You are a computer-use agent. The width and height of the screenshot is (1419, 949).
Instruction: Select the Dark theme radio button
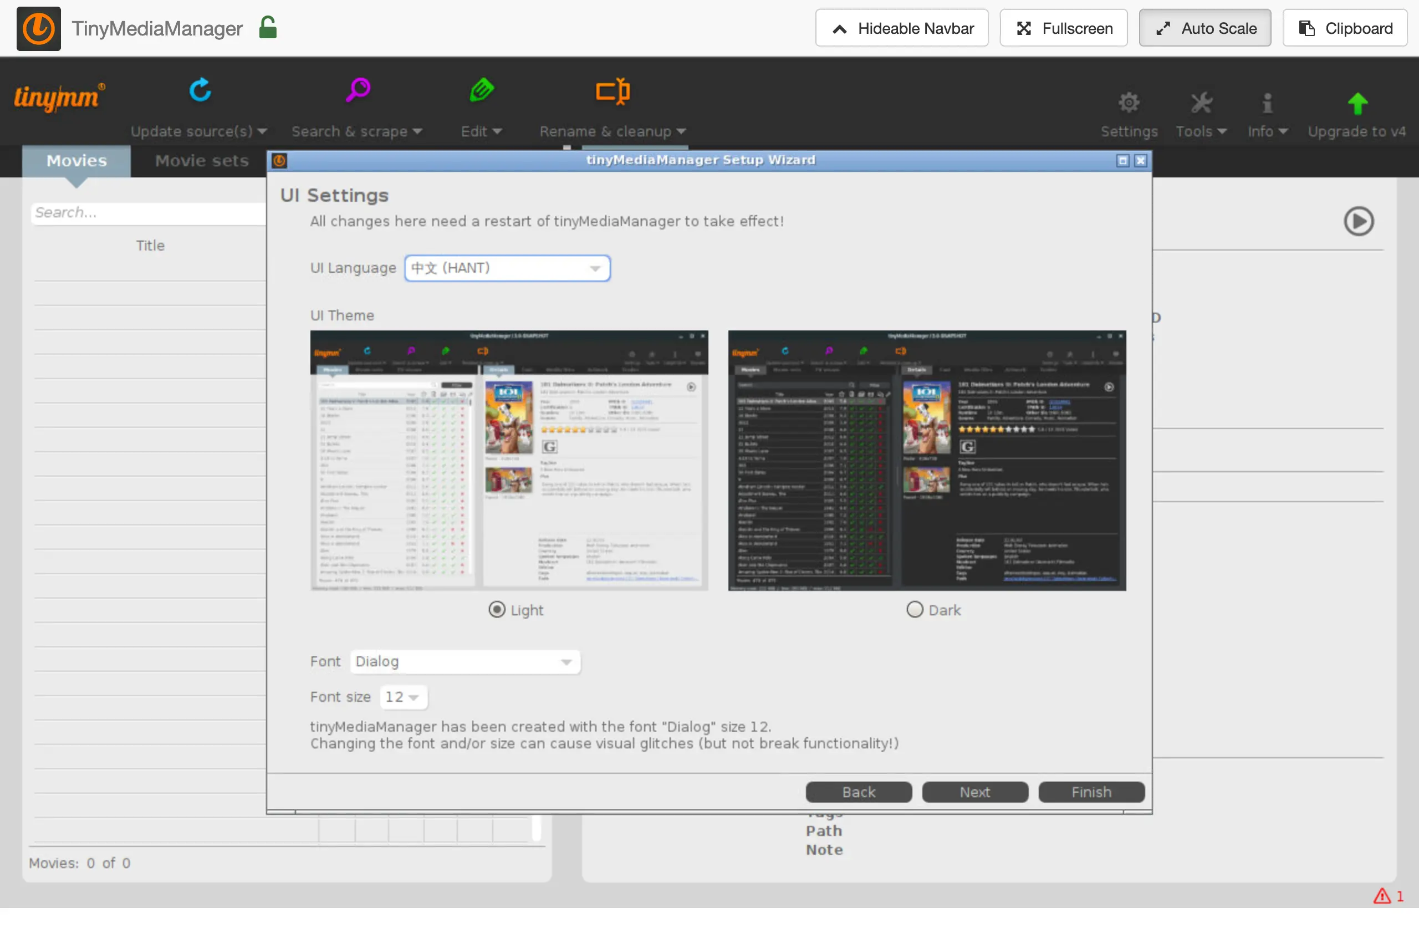(915, 609)
